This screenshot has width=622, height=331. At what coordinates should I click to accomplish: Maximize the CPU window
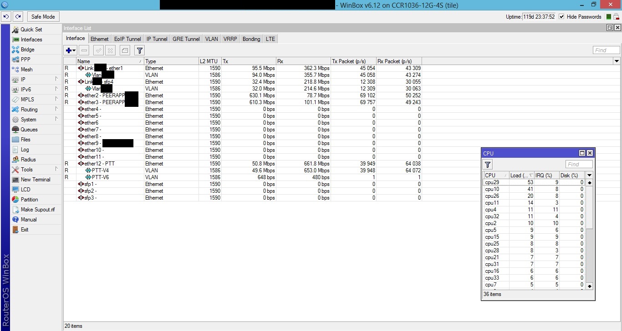(582, 153)
